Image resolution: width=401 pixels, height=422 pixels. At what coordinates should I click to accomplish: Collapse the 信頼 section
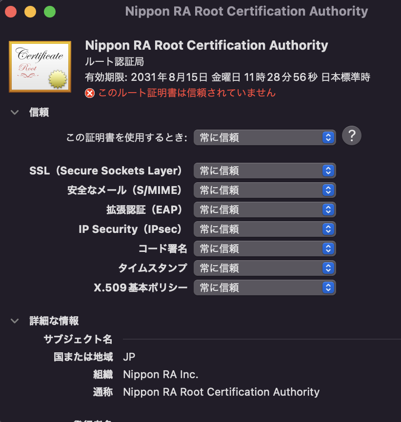pyautogui.click(x=14, y=113)
